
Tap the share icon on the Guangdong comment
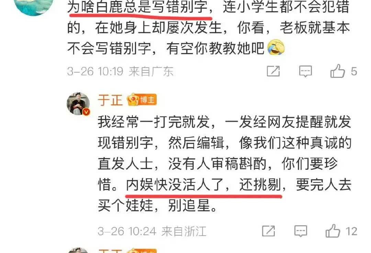point(273,71)
